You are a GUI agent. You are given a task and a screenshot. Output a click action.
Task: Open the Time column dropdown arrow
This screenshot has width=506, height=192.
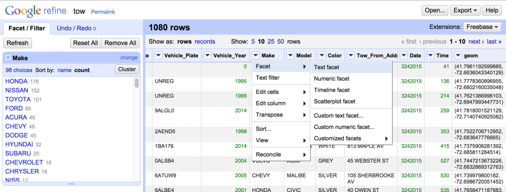tap(430, 56)
